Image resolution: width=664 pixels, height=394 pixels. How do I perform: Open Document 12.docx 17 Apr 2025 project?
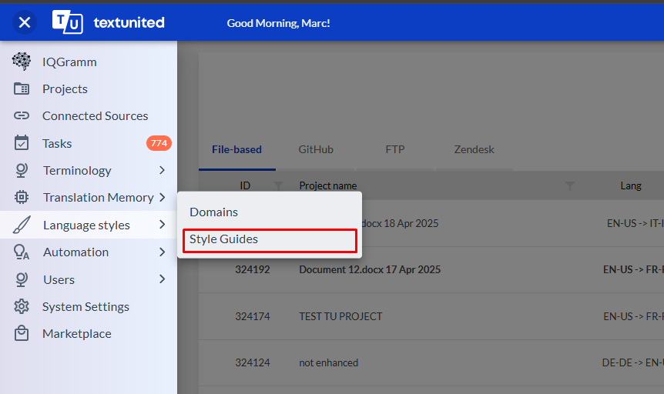(370, 269)
